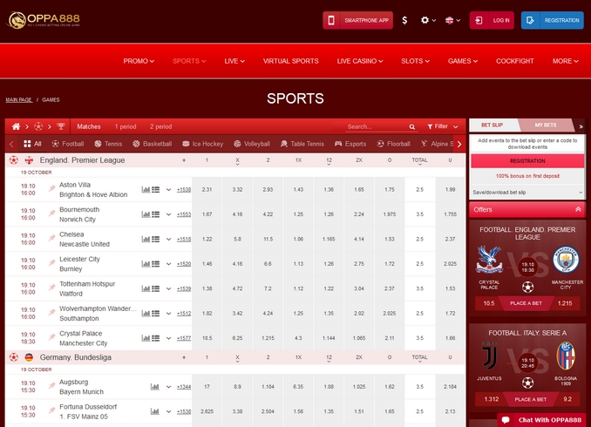The width and height of the screenshot is (591, 427).
Task: Expand the Sports menu
Action: (x=189, y=61)
